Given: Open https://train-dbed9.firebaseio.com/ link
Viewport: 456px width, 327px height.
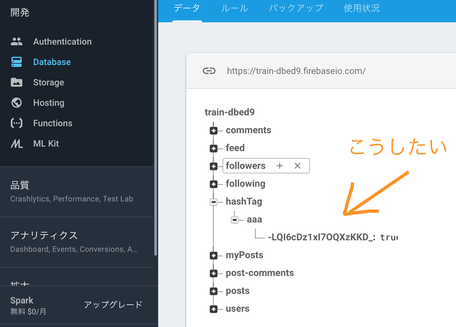Looking at the screenshot, I should 296,71.
